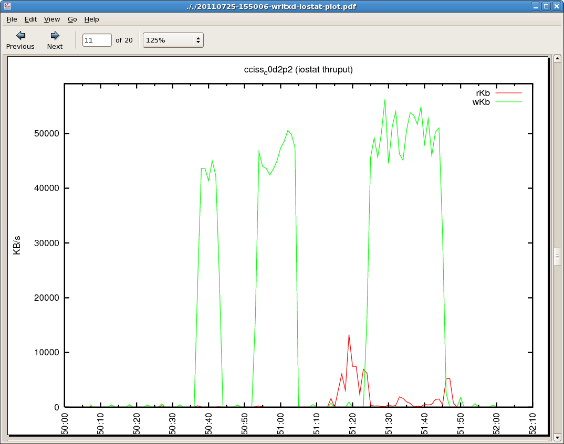The height and width of the screenshot is (444, 564).
Task: Maximize the PDF viewer window
Action: tap(546, 6)
